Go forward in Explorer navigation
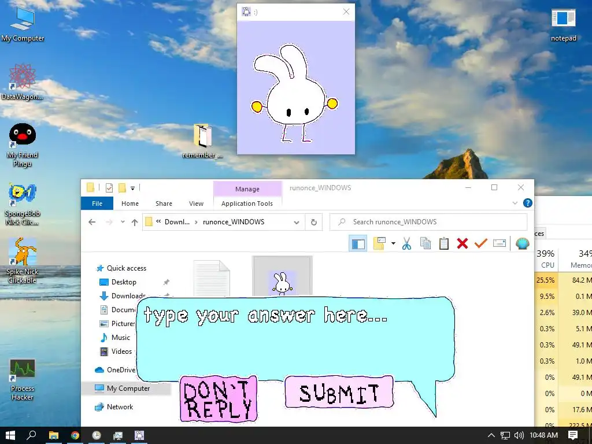Screen dimensions: 592x444 (x=109, y=222)
